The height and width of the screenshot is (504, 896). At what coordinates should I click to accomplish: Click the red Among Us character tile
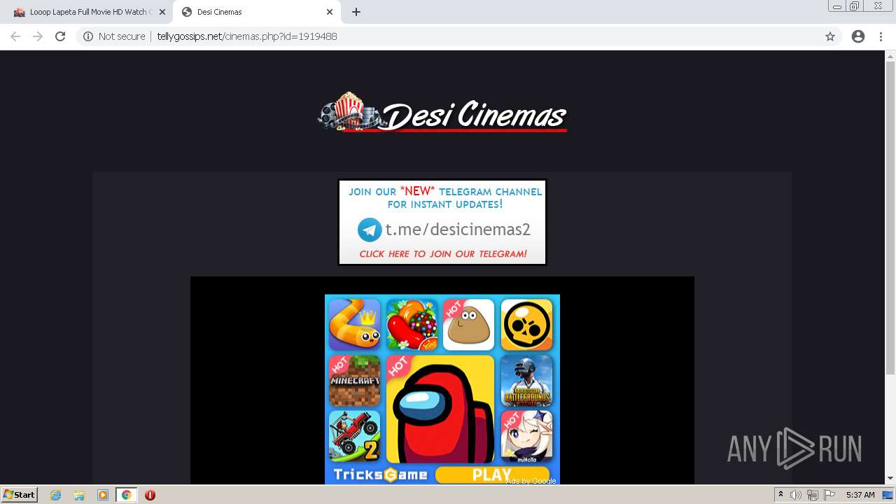(x=440, y=409)
